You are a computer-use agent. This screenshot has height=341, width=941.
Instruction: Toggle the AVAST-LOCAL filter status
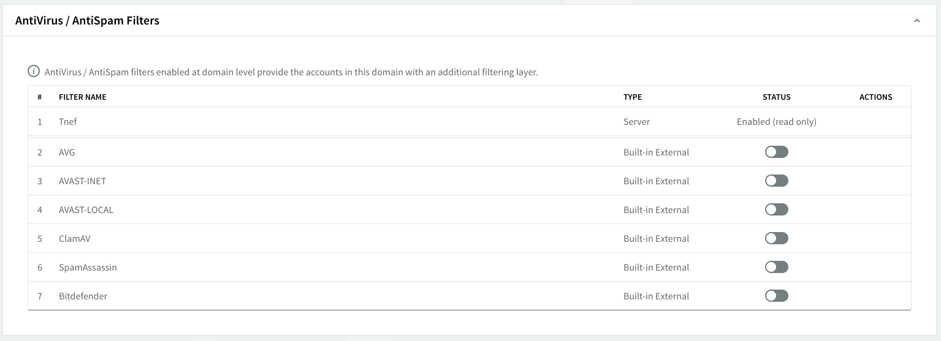click(x=776, y=209)
